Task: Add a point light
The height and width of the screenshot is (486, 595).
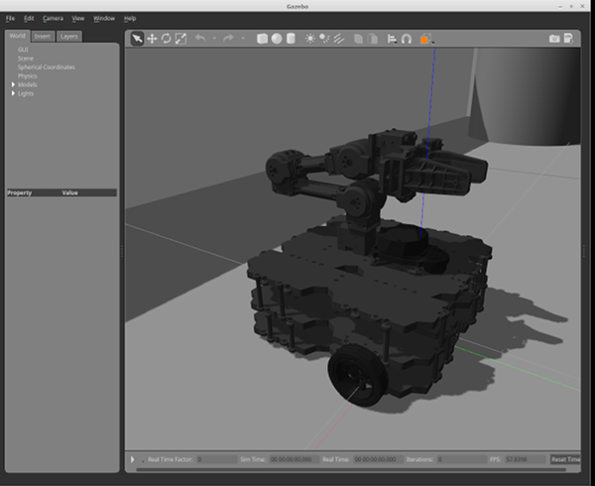Action: (310, 39)
